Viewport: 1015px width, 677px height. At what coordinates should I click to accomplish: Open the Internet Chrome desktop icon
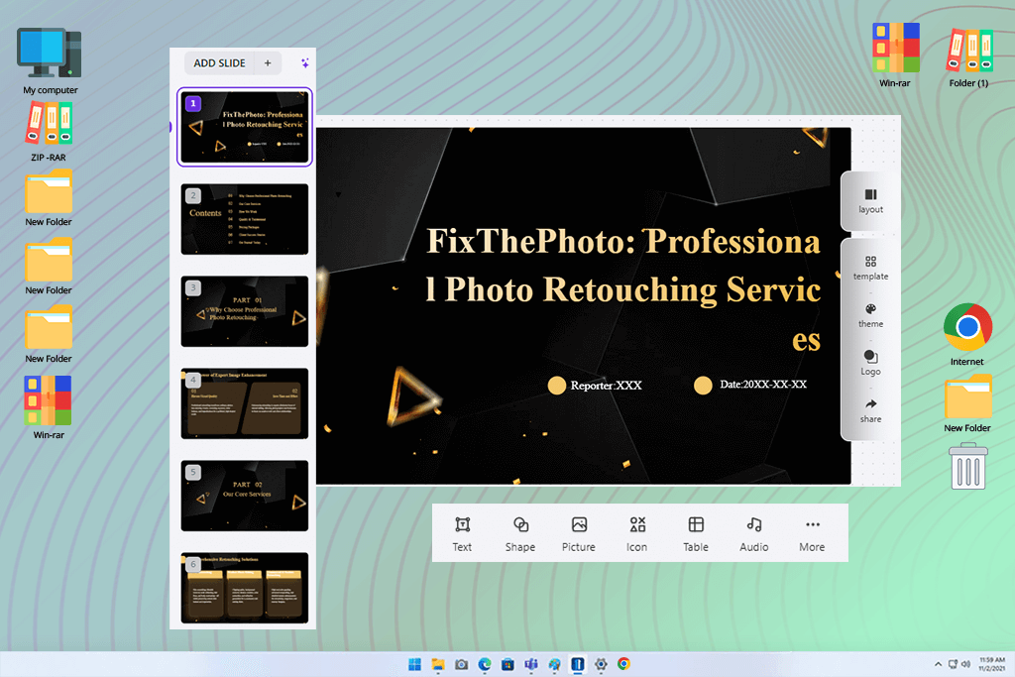coord(967,335)
